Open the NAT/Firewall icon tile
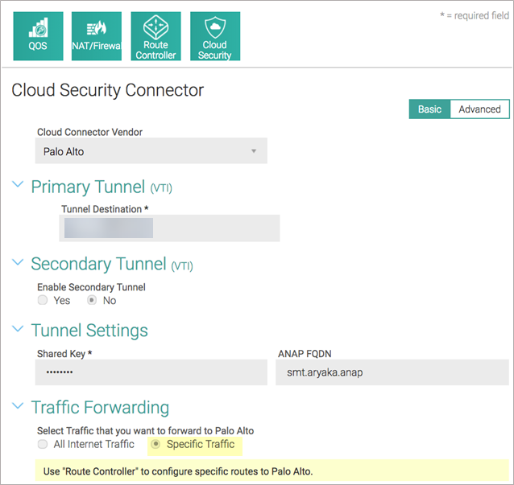 (97, 36)
